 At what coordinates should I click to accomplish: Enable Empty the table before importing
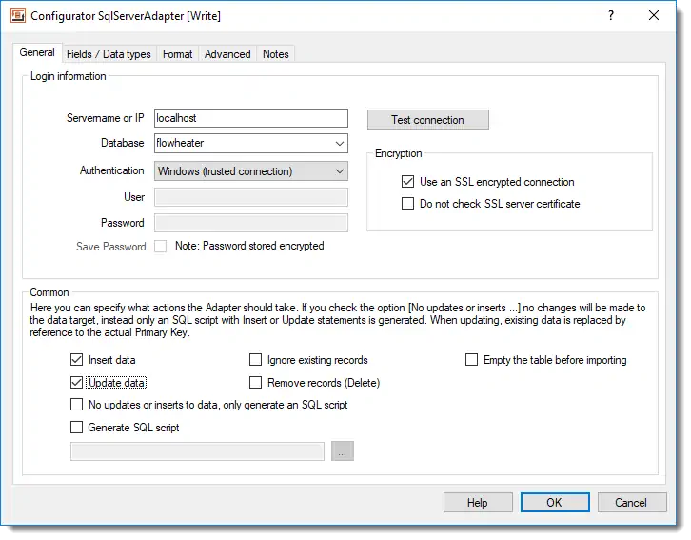tap(471, 360)
